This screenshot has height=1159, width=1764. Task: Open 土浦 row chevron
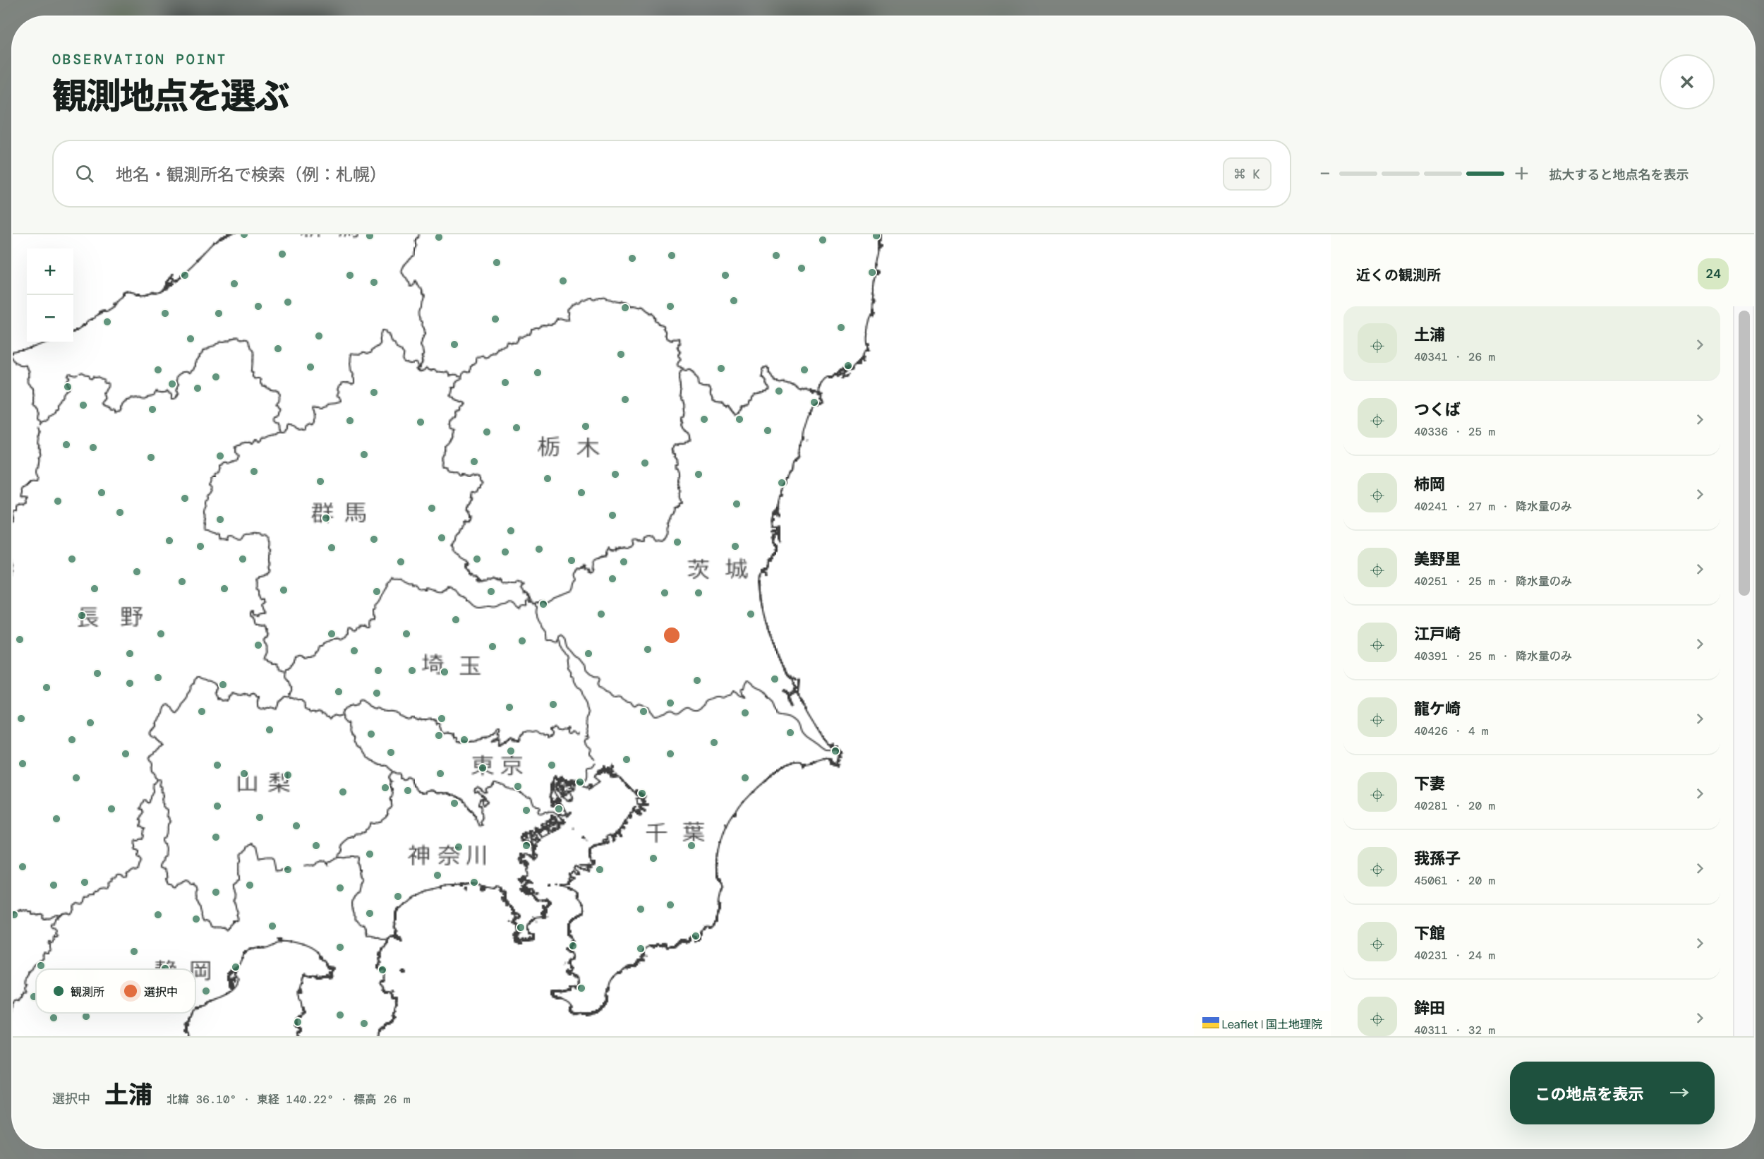[1700, 345]
